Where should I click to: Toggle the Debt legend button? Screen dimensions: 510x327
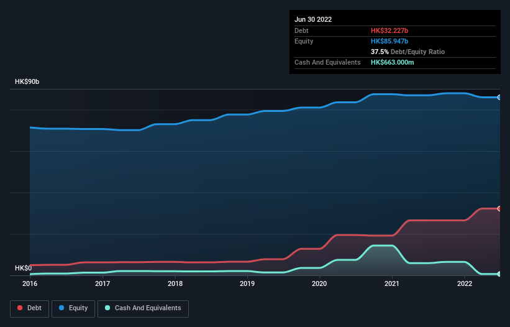coord(30,308)
